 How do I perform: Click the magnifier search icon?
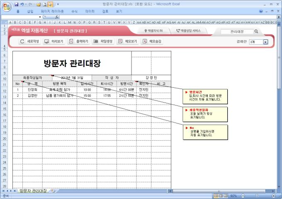point(256,31)
